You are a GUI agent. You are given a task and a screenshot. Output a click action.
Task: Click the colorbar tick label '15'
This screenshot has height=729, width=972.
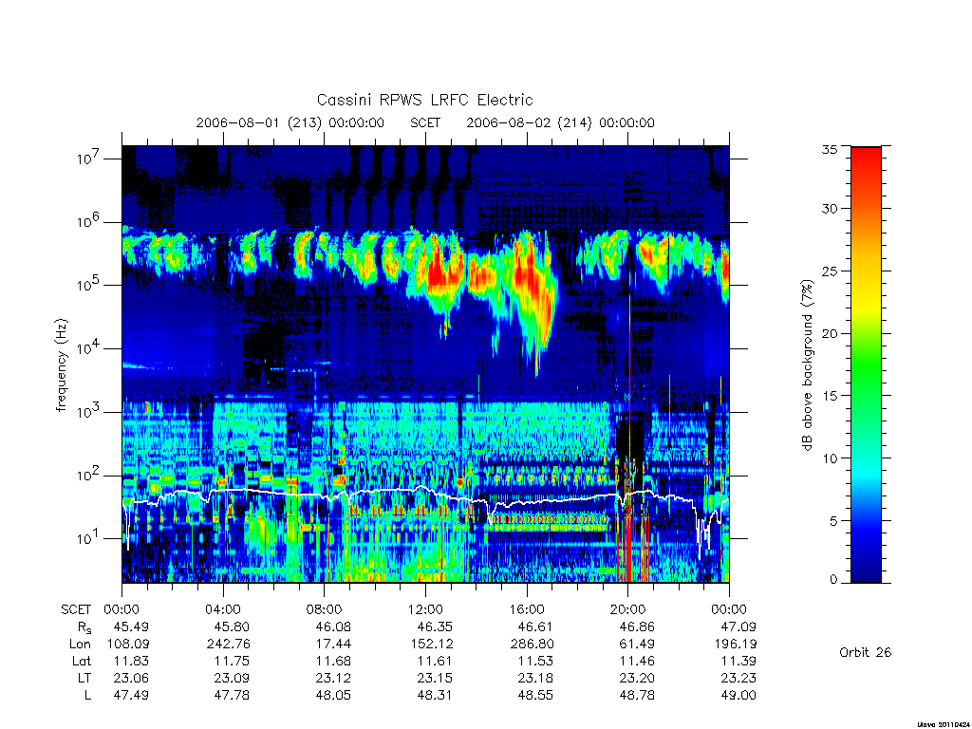click(x=830, y=396)
